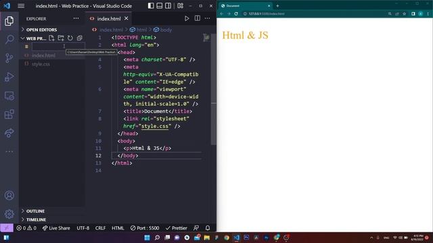Open the Extensions view

click(x=9, y=114)
